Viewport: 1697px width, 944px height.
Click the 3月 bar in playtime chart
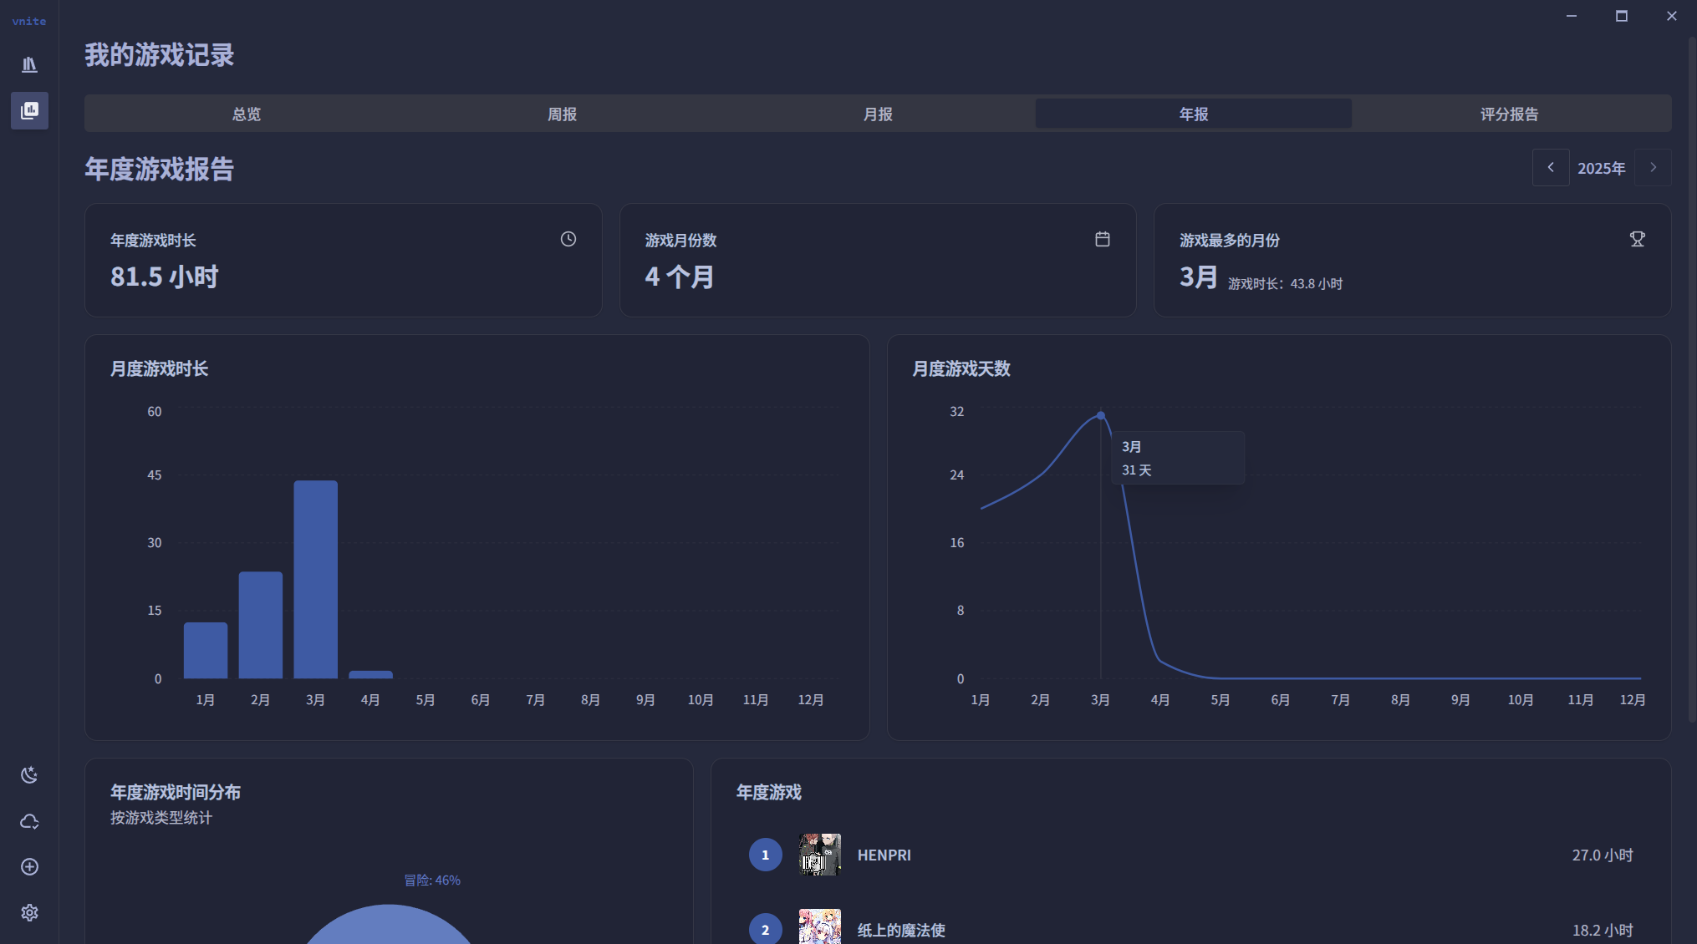[316, 579]
